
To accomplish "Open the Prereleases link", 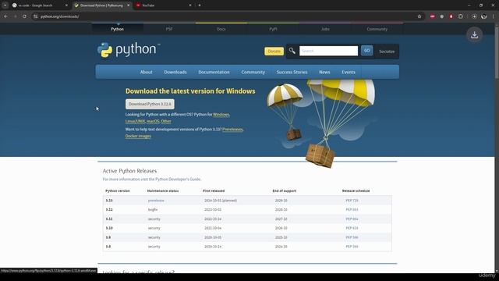I will (x=232, y=130).
